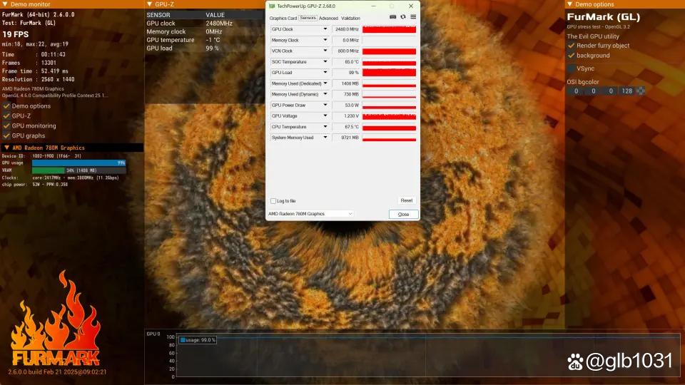Click the usage: 99.0 % graph legend
685x385 pixels.
[198, 340]
